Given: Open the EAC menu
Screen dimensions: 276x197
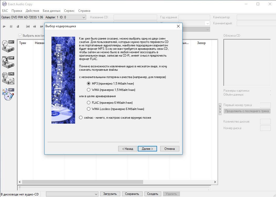Looking at the screenshot, I should pos(5,11).
